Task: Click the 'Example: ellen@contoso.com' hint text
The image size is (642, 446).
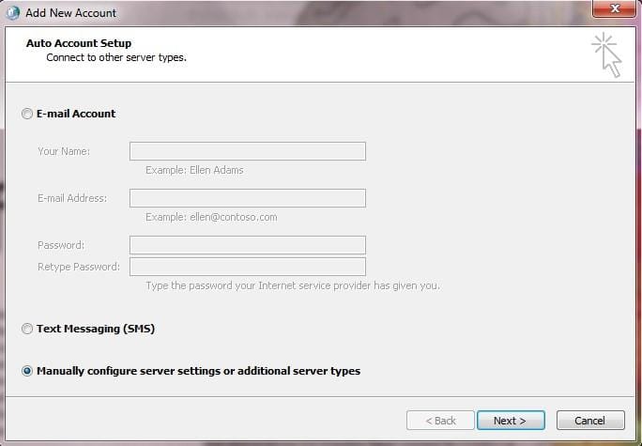Action: (x=211, y=217)
